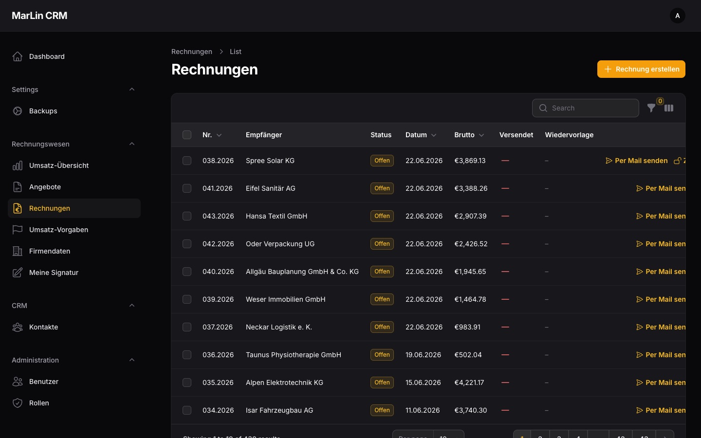Open recipient Allgäu Bauplanung GmbH & Co. KG
The image size is (701, 438).
302,272
